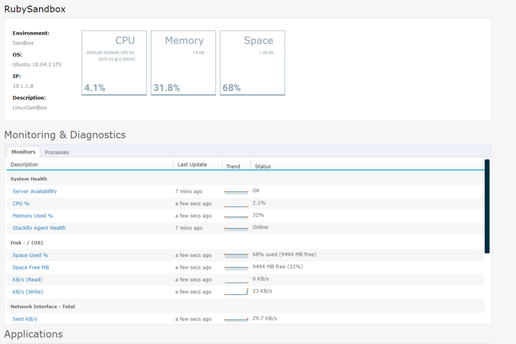Click the Last Update column header

click(x=192, y=165)
